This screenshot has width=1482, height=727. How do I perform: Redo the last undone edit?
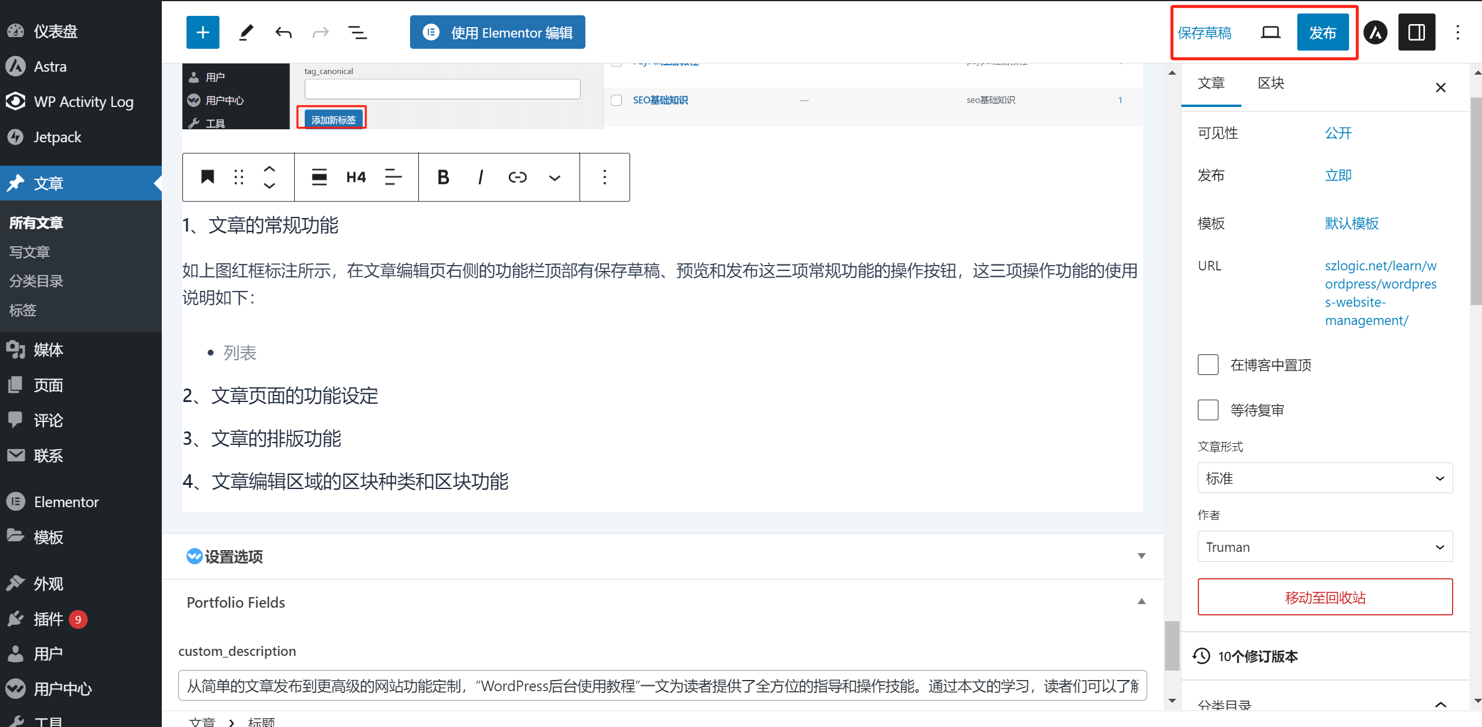click(x=320, y=32)
